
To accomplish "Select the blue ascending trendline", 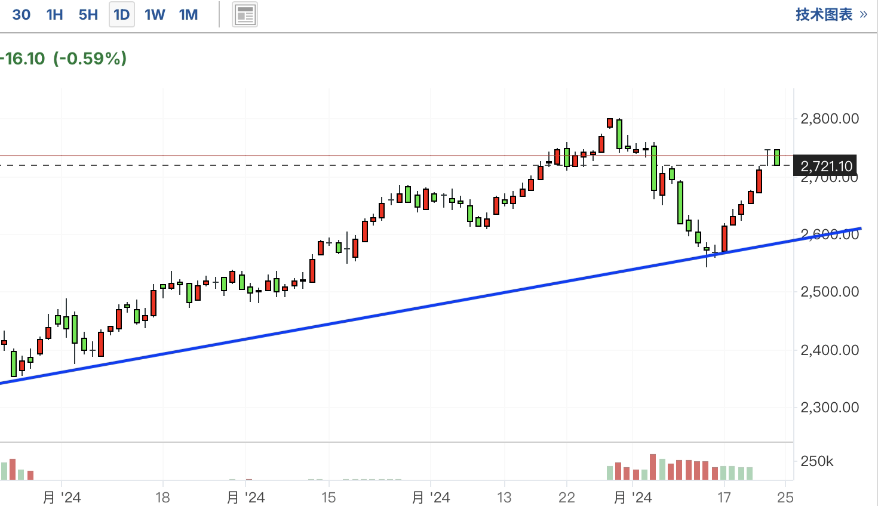I will (x=430, y=305).
